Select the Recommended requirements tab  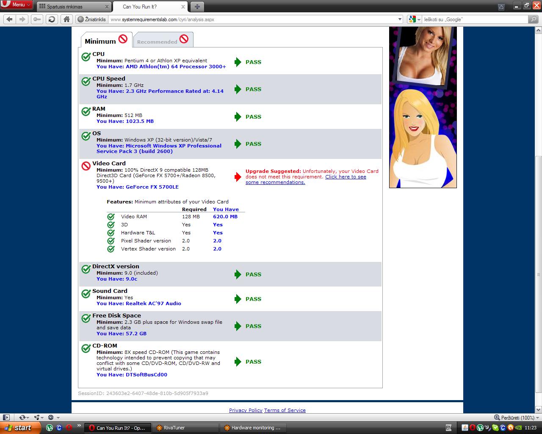(163, 40)
